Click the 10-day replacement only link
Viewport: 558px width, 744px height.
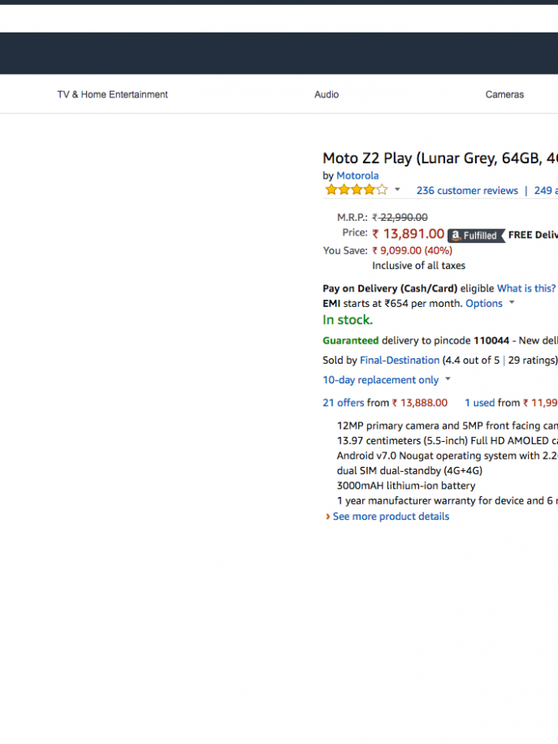click(x=380, y=379)
